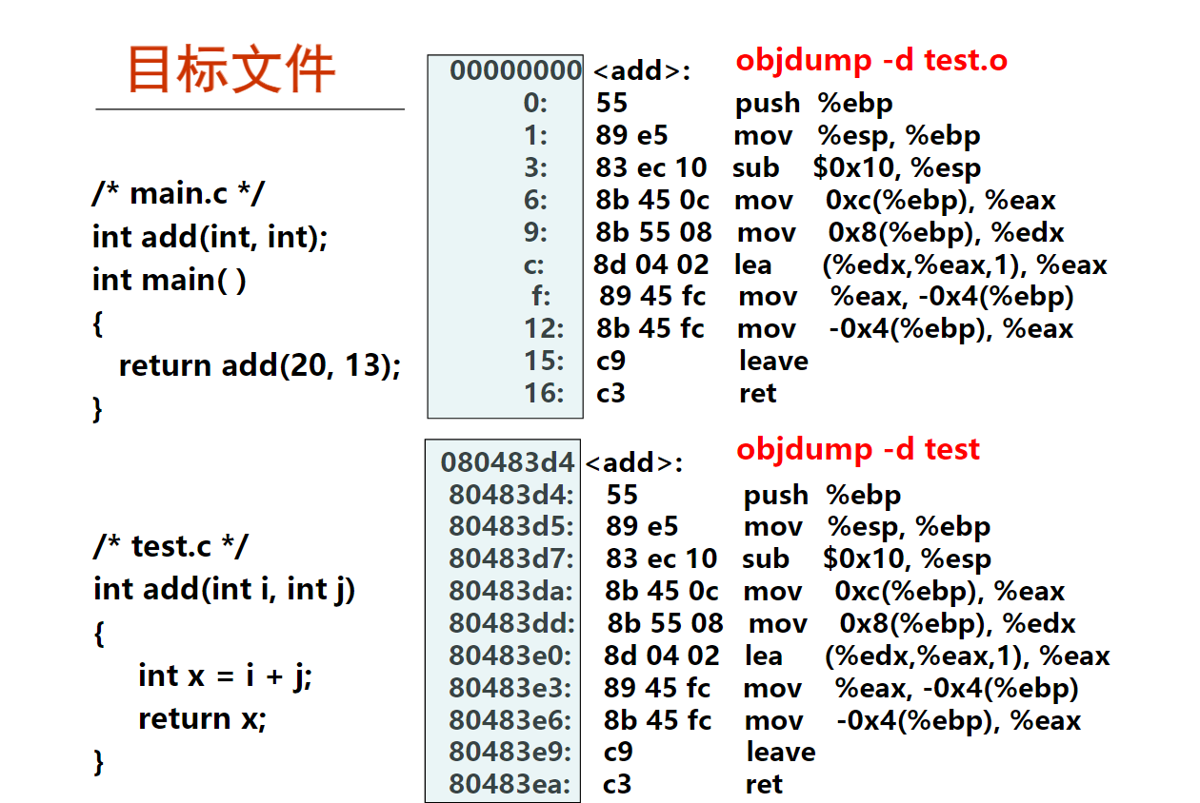
Task: Click "(%edx,%eax,1), %eax" on the c: line
Action: (965, 264)
